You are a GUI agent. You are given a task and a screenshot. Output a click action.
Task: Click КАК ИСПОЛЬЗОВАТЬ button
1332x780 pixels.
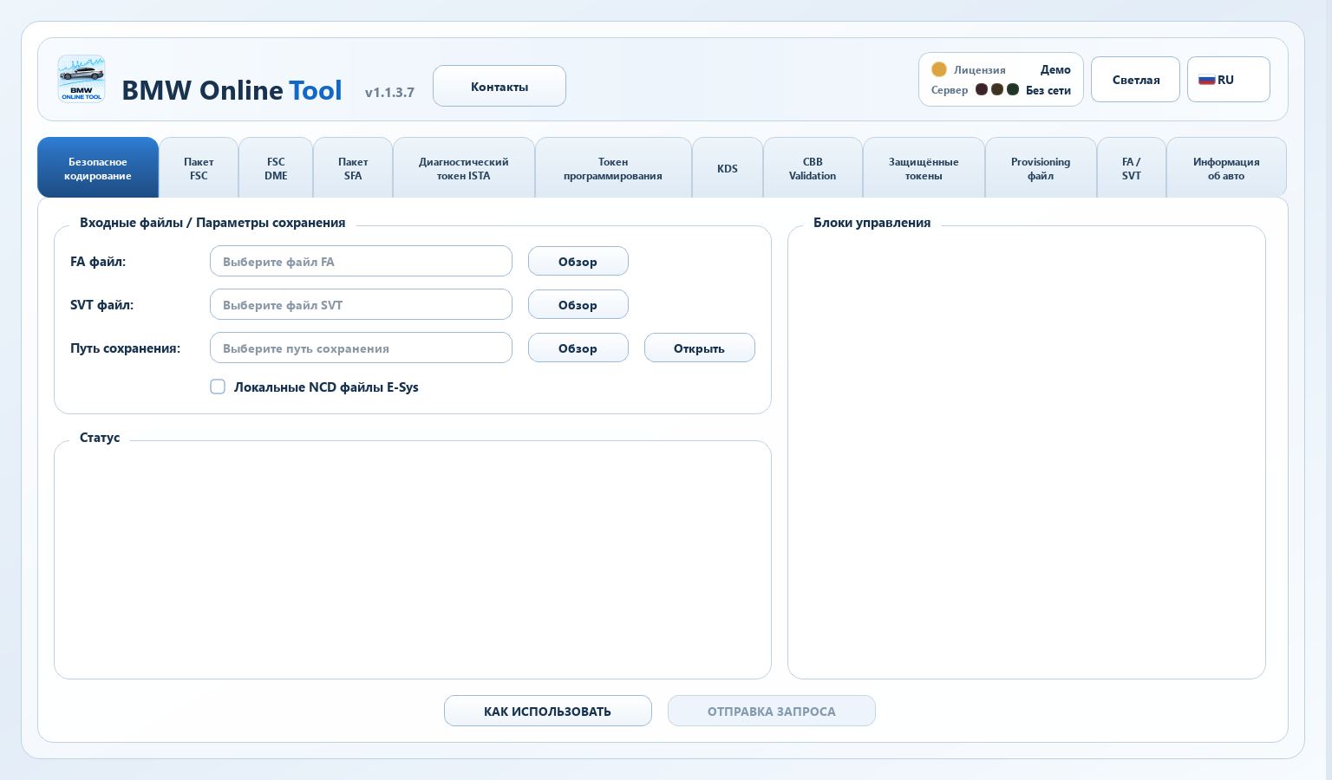(548, 711)
